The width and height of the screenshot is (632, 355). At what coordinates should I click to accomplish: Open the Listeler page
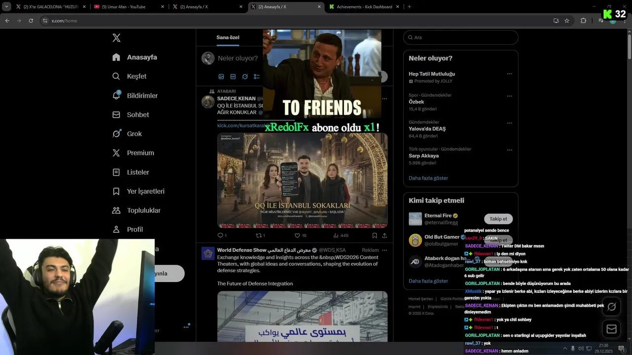pos(130,172)
